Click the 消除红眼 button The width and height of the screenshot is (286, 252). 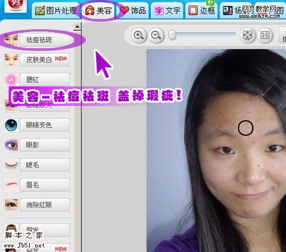(x=45, y=205)
